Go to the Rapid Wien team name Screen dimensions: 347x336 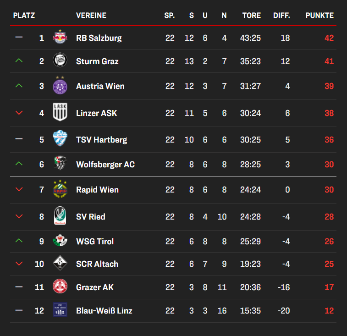[x=97, y=190]
